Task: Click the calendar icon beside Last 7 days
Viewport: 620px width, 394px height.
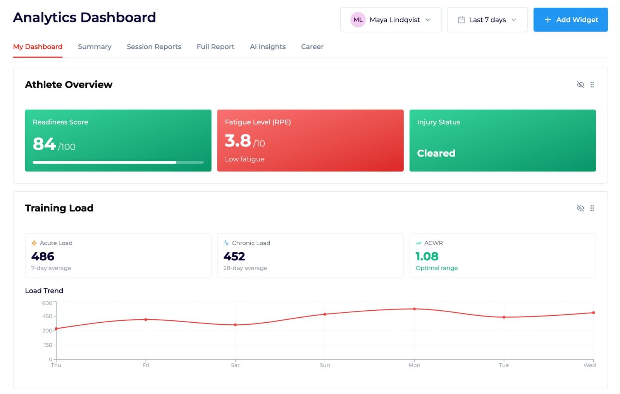Action: click(461, 20)
